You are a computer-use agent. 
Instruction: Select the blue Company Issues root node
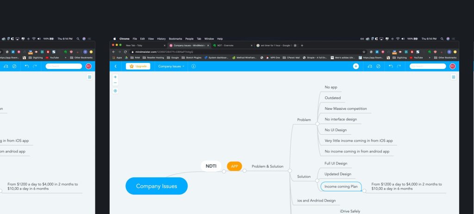click(156, 186)
